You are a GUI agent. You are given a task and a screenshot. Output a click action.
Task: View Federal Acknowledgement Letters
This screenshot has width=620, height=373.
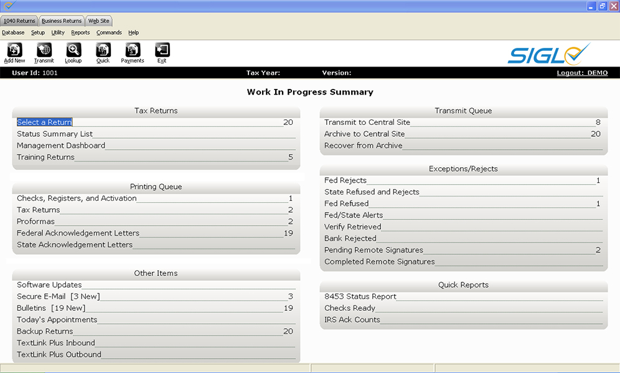click(78, 233)
